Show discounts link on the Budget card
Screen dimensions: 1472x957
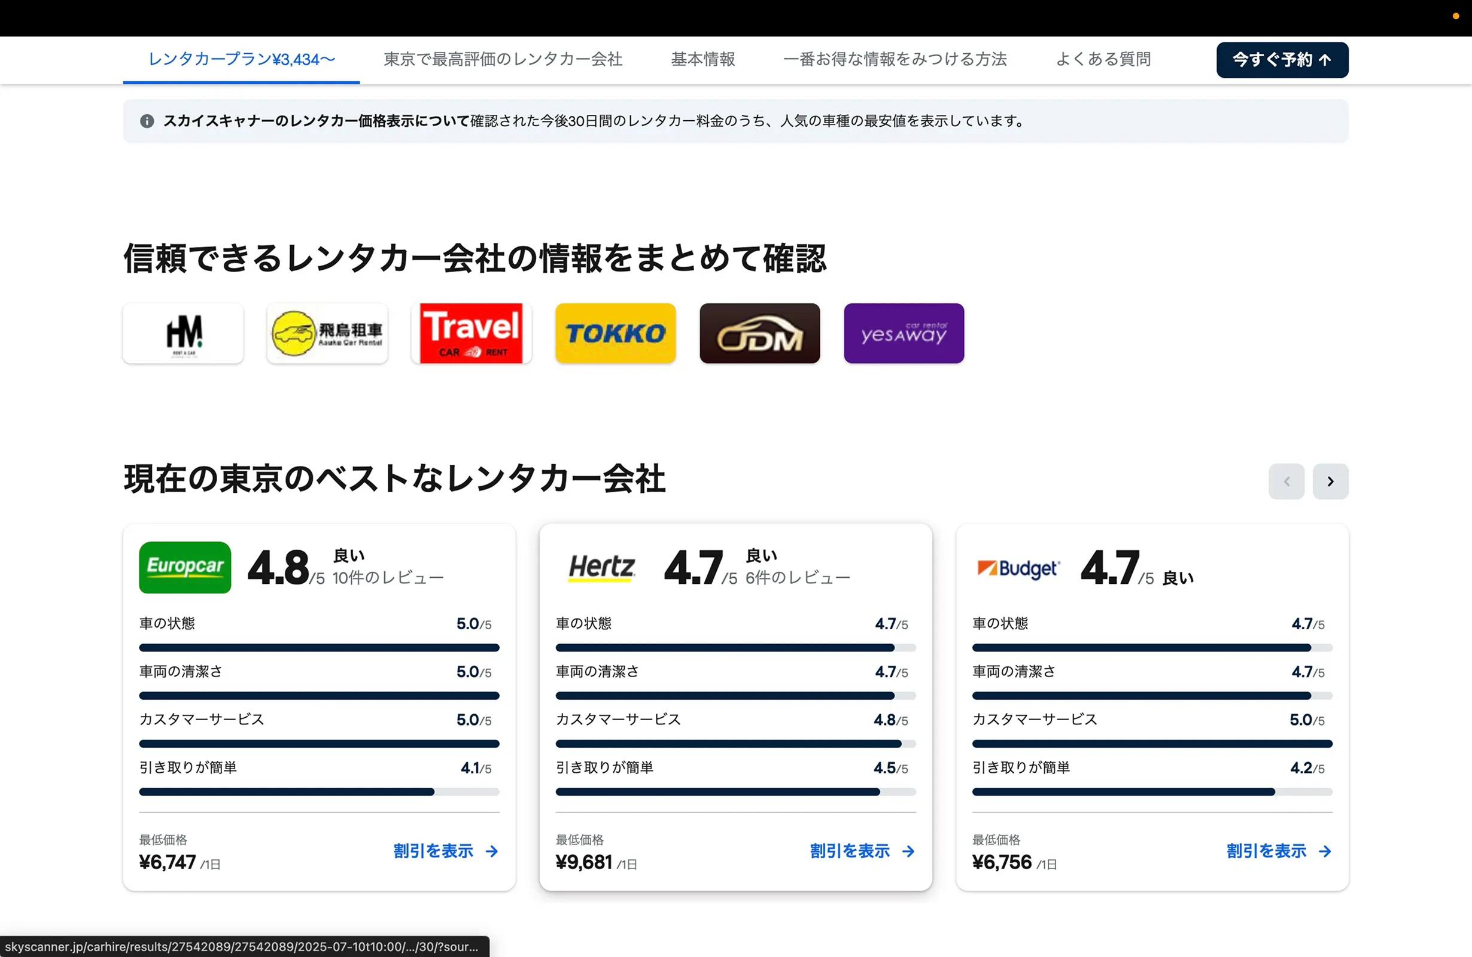(1279, 851)
